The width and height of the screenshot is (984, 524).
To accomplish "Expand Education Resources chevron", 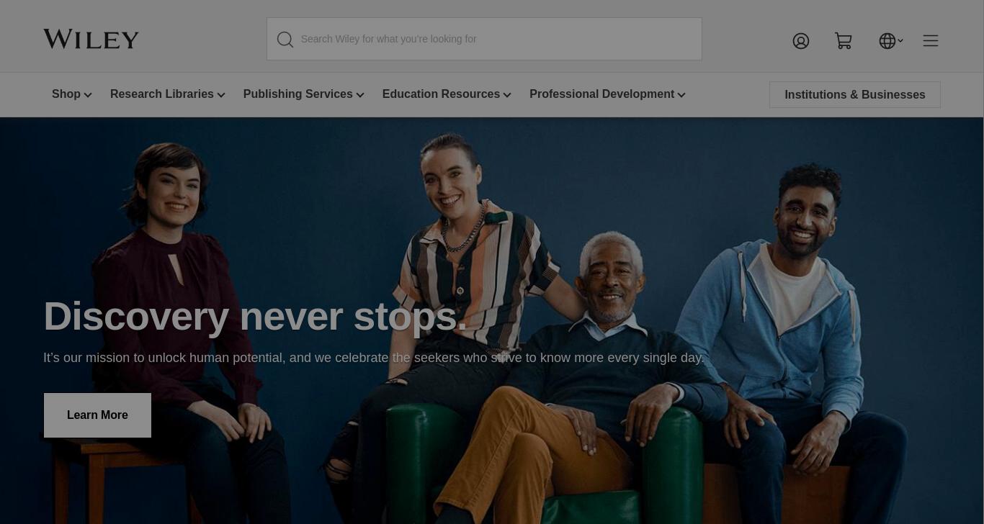I will click(x=507, y=95).
